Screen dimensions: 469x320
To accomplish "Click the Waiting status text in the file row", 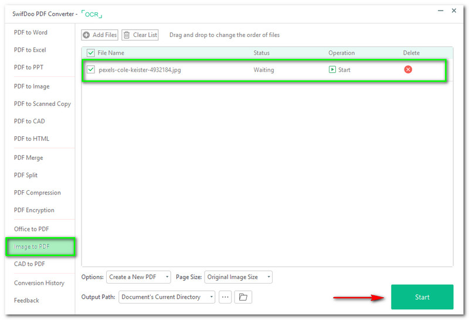I will 263,70.
